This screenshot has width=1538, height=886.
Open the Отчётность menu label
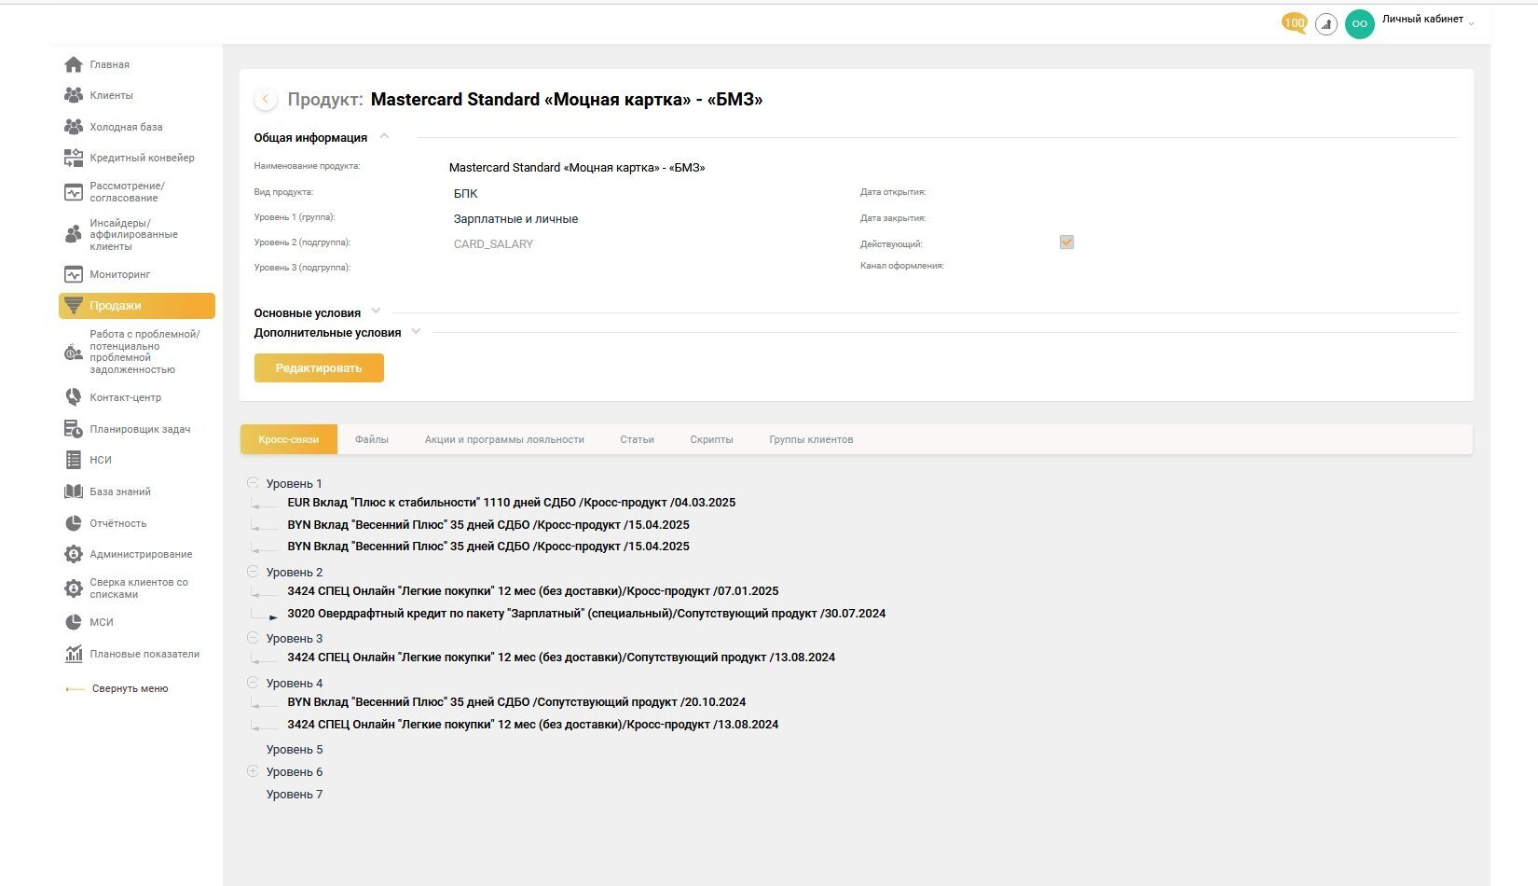click(x=118, y=523)
